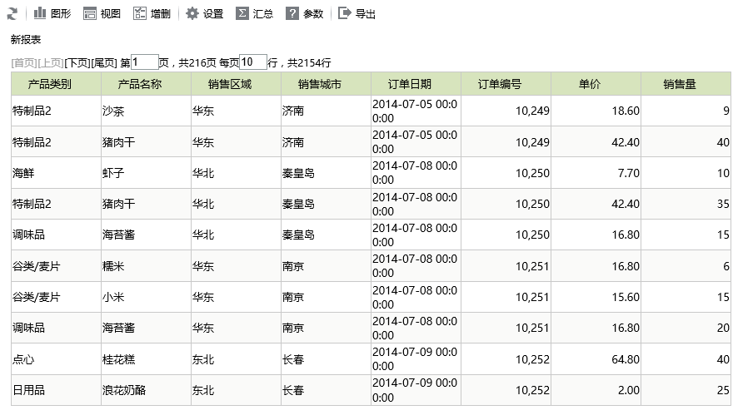The height and width of the screenshot is (420, 753).
Task: Click the 增删 add/remove icon
Action: tap(140, 13)
